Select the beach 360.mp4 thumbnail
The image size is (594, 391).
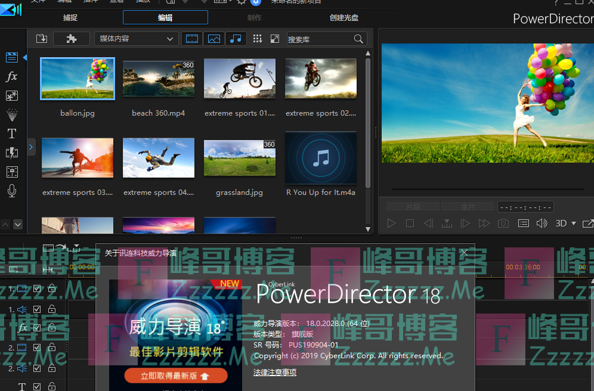point(158,79)
